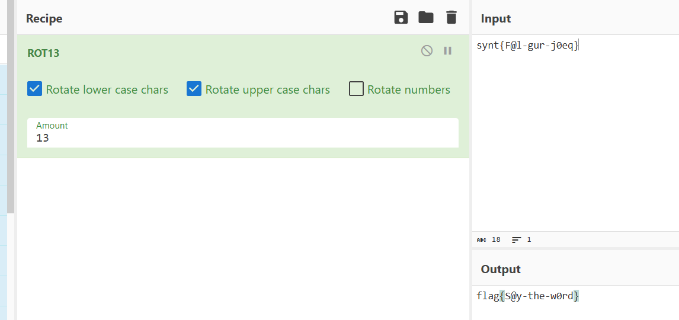
Task: Click the line count icon below the input
Action: [x=517, y=240]
